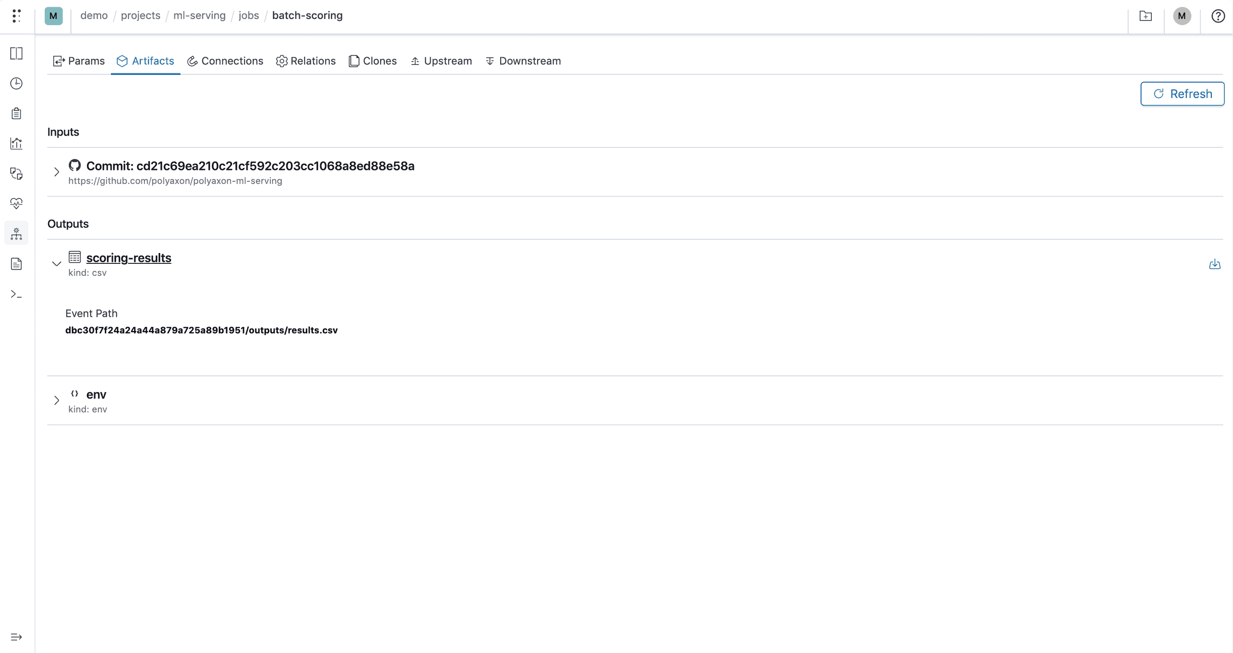Screen dimensions: 1233x653
Task: Open the M user avatar menu
Action: (1182, 16)
